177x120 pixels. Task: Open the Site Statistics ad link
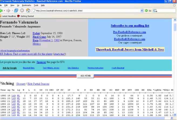(73, 68)
